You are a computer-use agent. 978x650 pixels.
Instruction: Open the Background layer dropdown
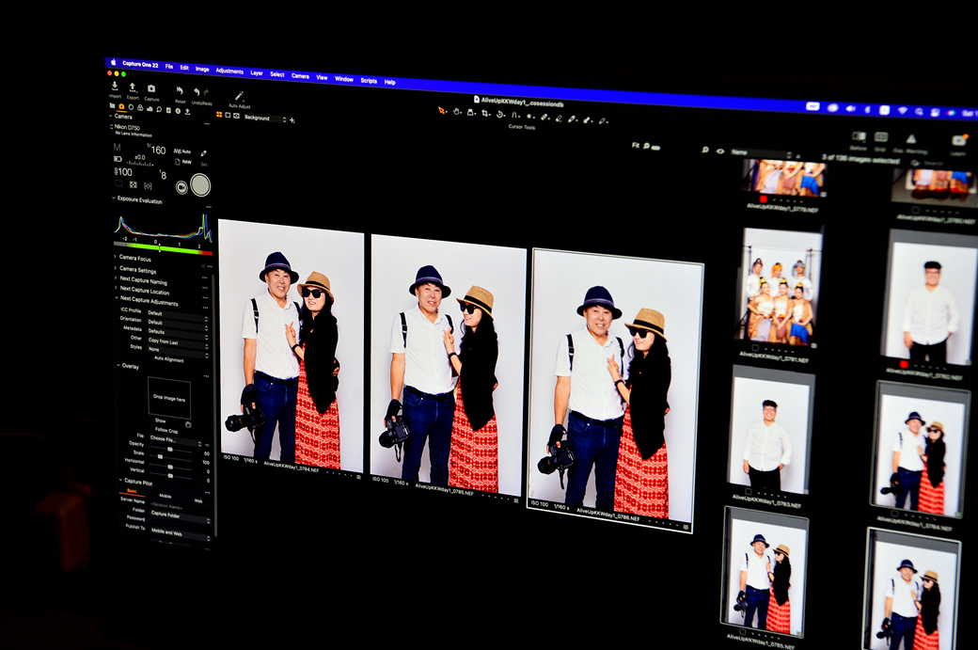pyautogui.click(x=264, y=118)
